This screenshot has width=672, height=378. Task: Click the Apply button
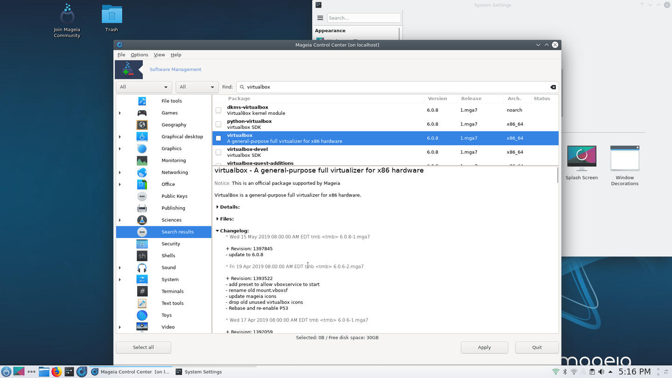pyautogui.click(x=484, y=347)
